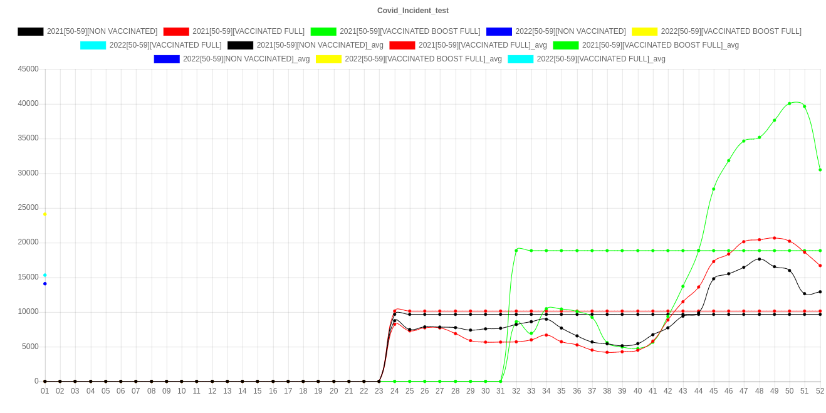Viewport: 826px width, 413px height.
Task: Click the cyan data point at week 01
Action: (x=45, y=275)
